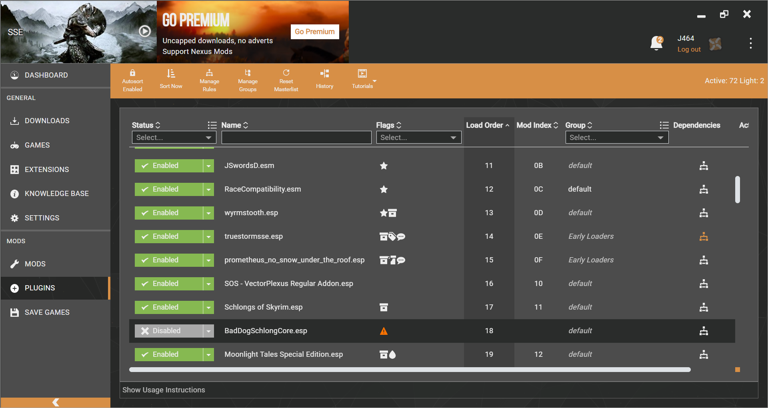Toggle Enabled status for wyrmstooth.esp
Image resolution: width=768 pixels, height=408 pixels.
coord(168,213)
